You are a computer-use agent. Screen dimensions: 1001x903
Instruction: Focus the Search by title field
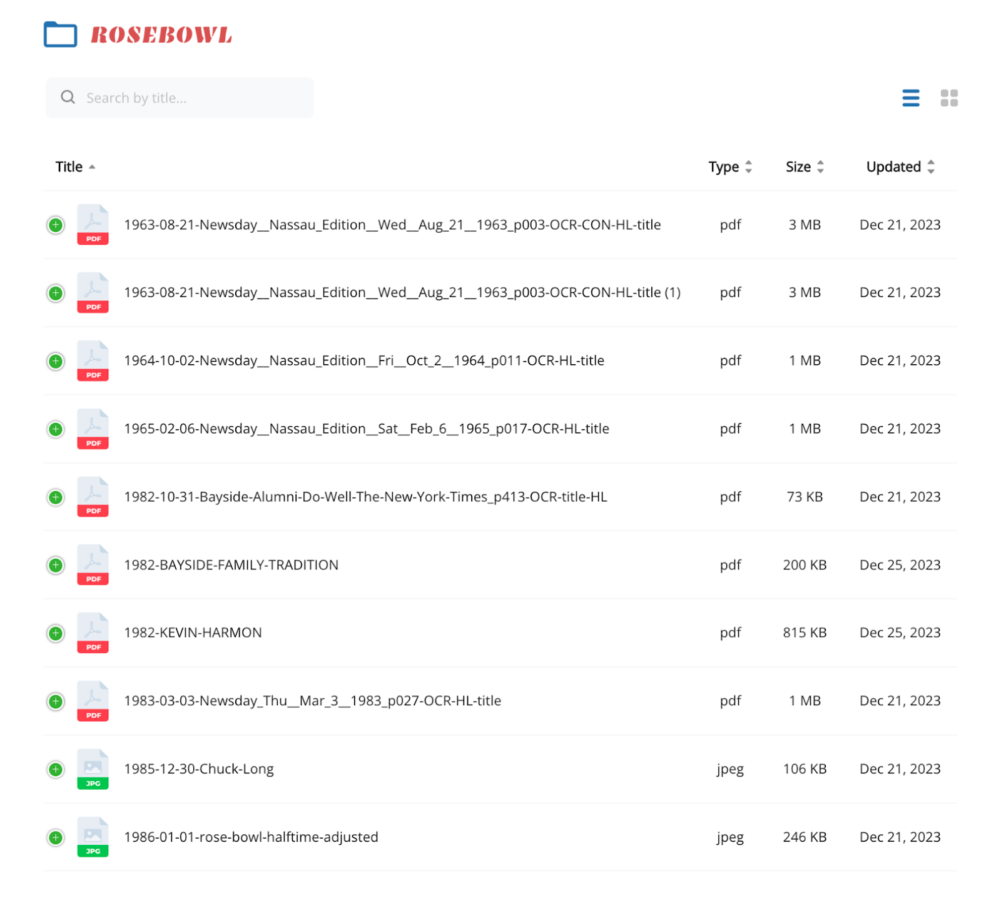coord(180,98)
